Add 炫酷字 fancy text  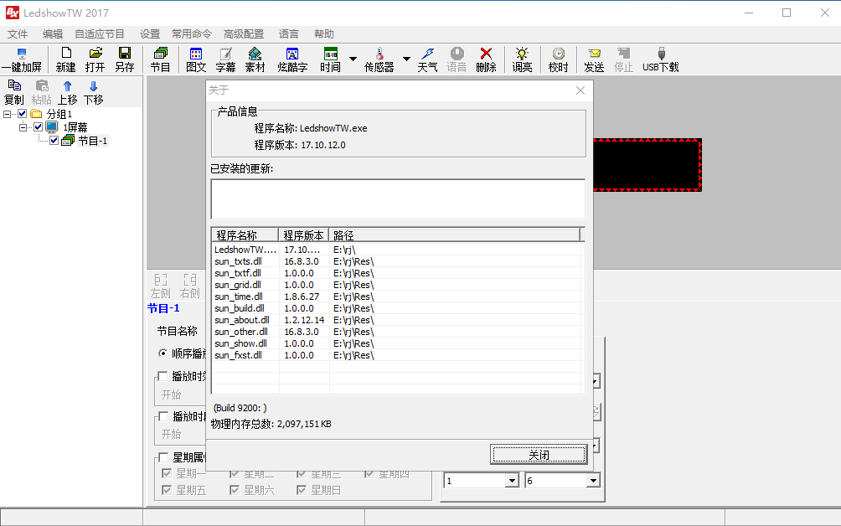pyautogui.click(x=292, y=59)
